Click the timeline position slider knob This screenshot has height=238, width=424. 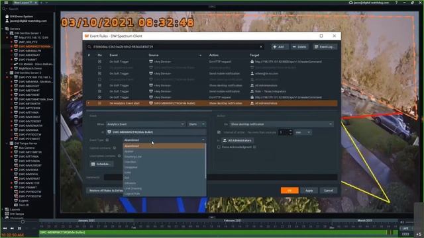click(23, 222)
